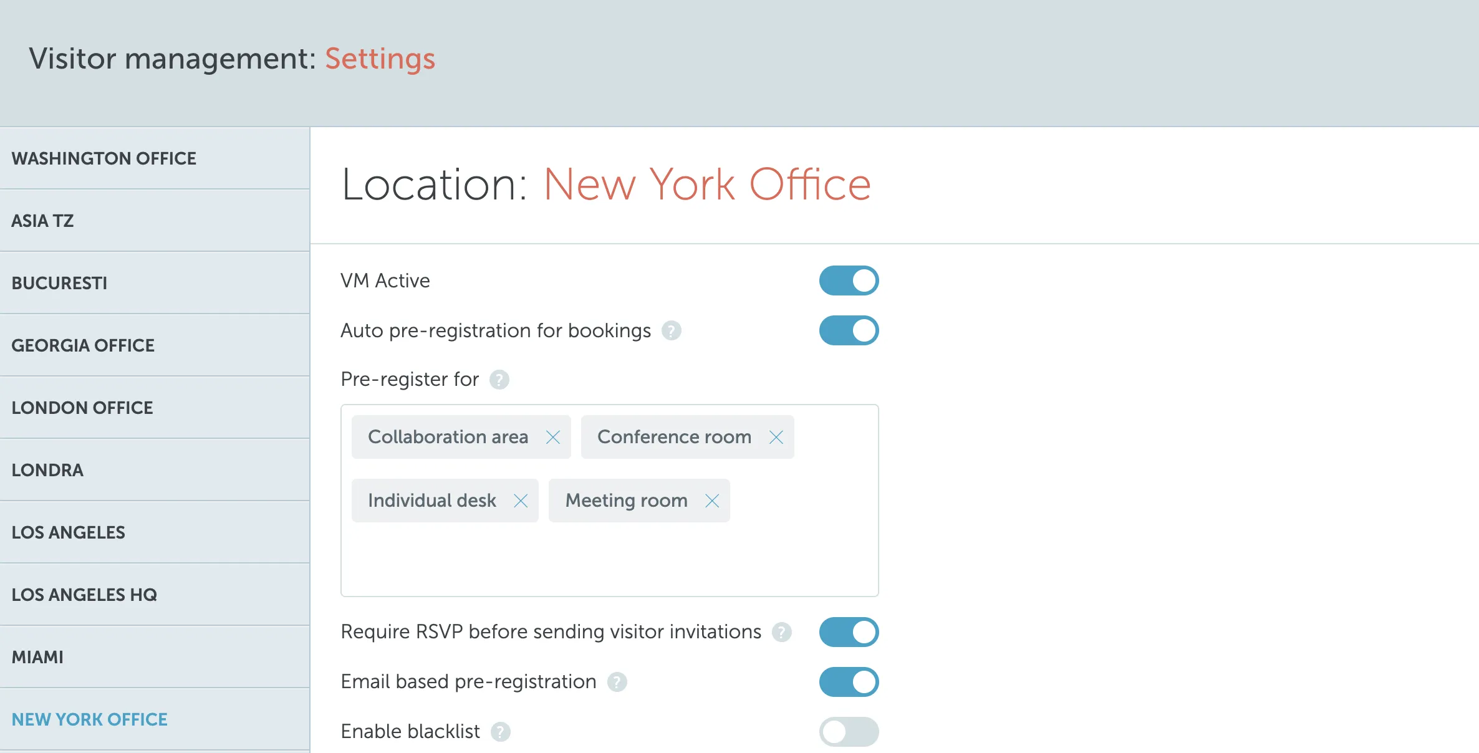Viewport: 1479px width, 753px height.
Task: Select the Washington Office location
Action: pos(104,158)
